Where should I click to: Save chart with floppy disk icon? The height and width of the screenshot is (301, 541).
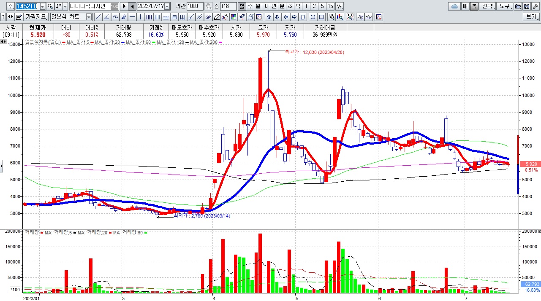[x=526, y=6]
